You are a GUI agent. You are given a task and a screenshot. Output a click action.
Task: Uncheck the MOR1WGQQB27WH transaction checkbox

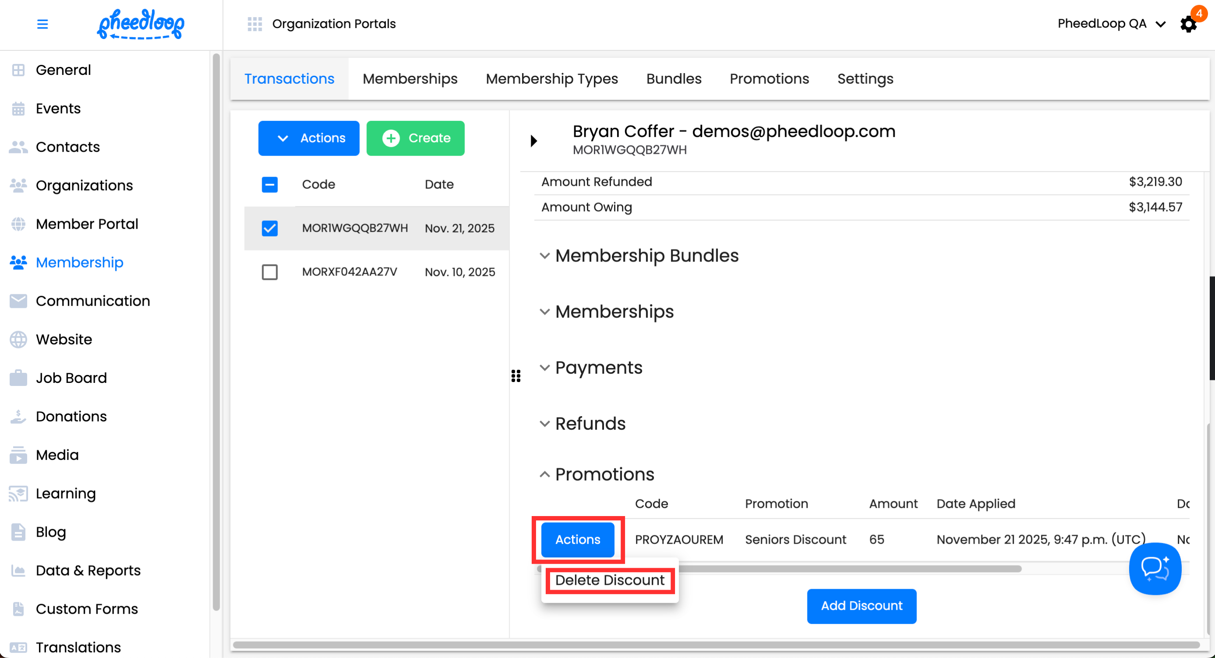270,228
